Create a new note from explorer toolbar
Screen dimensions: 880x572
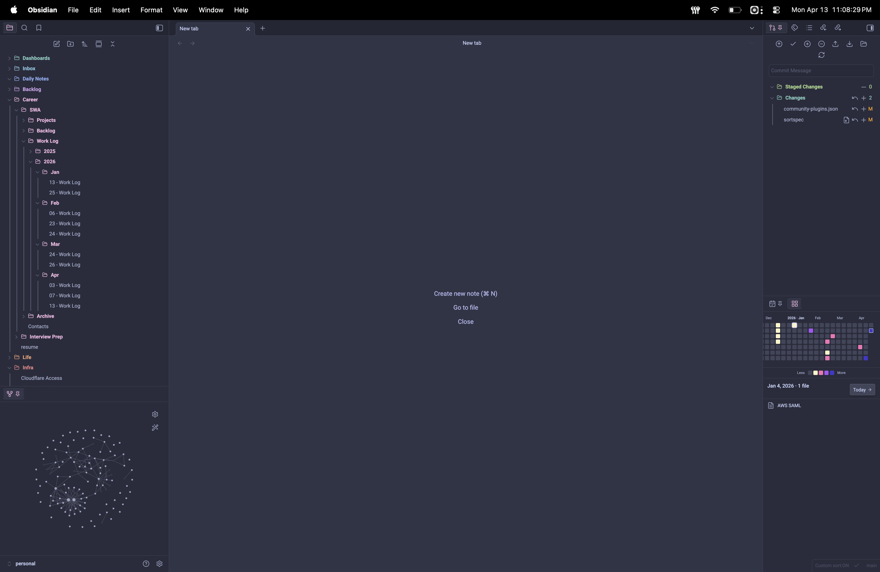57,44
